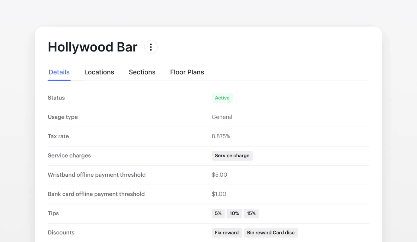The height and width of the screenshot is (242, 417).
Task: Switch to the Locations tab
Action: (99, 72)
